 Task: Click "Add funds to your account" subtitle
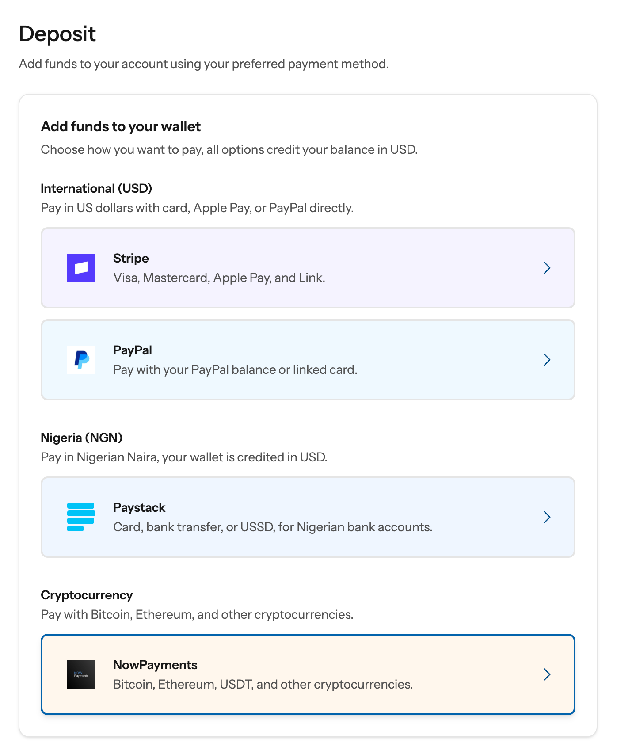coord(204,64)
